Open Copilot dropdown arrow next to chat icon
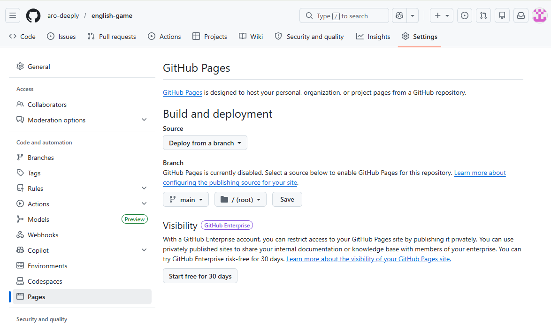 [x=413, y=15]
